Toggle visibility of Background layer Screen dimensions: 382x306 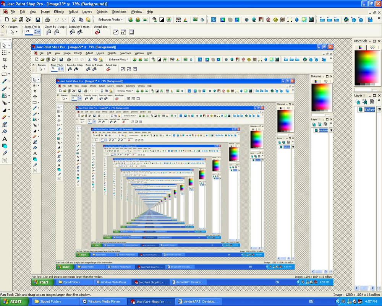tap(379, 109)
